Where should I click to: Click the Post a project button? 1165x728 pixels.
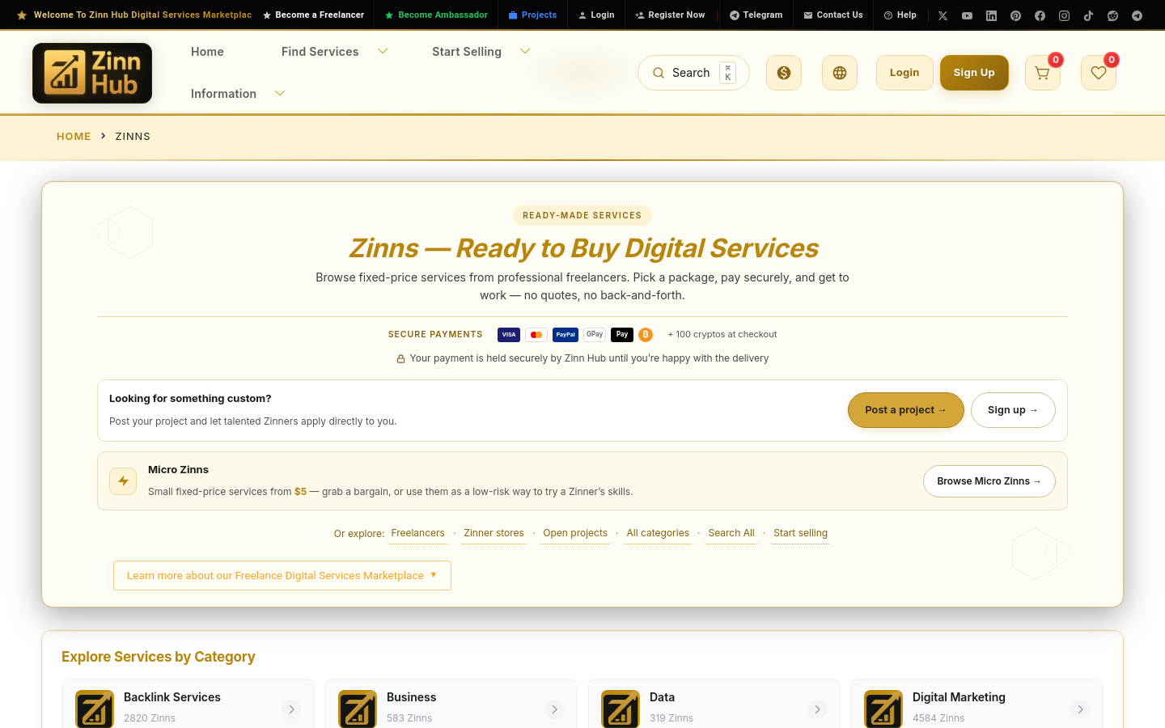pyautogui.click(x=906, y=410)
